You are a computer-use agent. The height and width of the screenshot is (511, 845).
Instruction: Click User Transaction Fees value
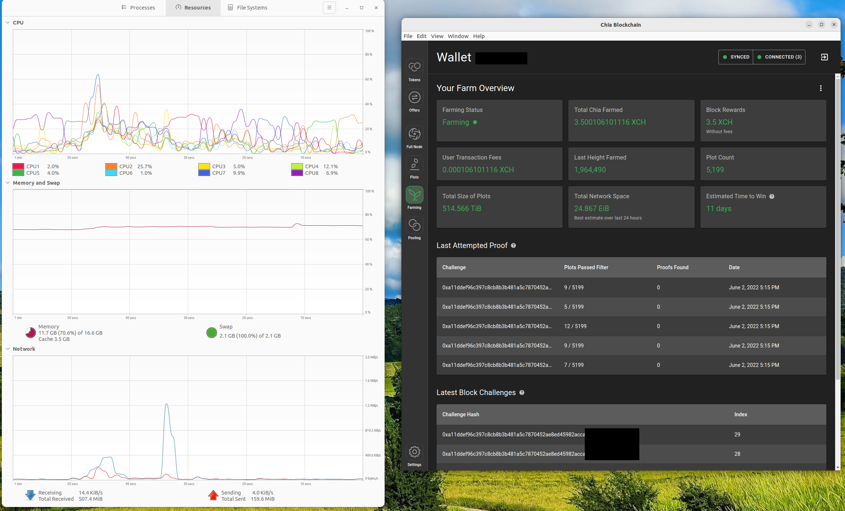[x=478, y=170]
